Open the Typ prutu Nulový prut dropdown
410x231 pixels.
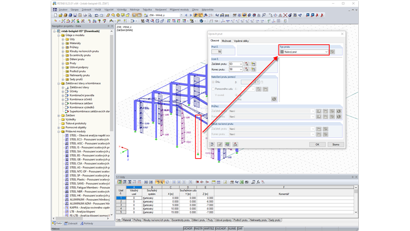pos(326,52)
